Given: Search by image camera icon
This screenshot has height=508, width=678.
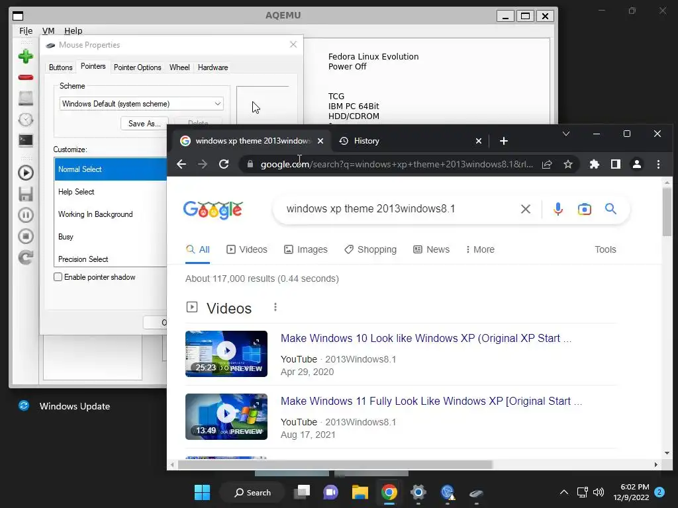Looking at the screenshot, I should 584,209.
